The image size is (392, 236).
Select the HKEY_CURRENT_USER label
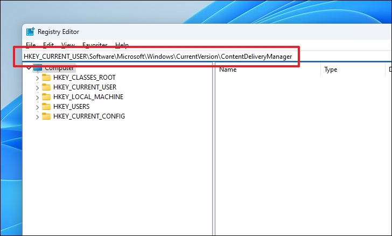(x=85, y=87)
